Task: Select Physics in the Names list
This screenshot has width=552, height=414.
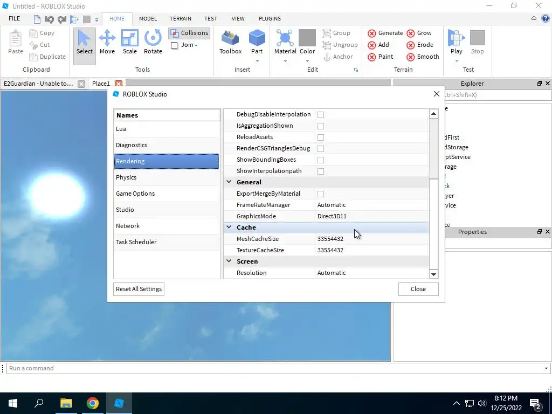Action: click(x=167, y=177)
